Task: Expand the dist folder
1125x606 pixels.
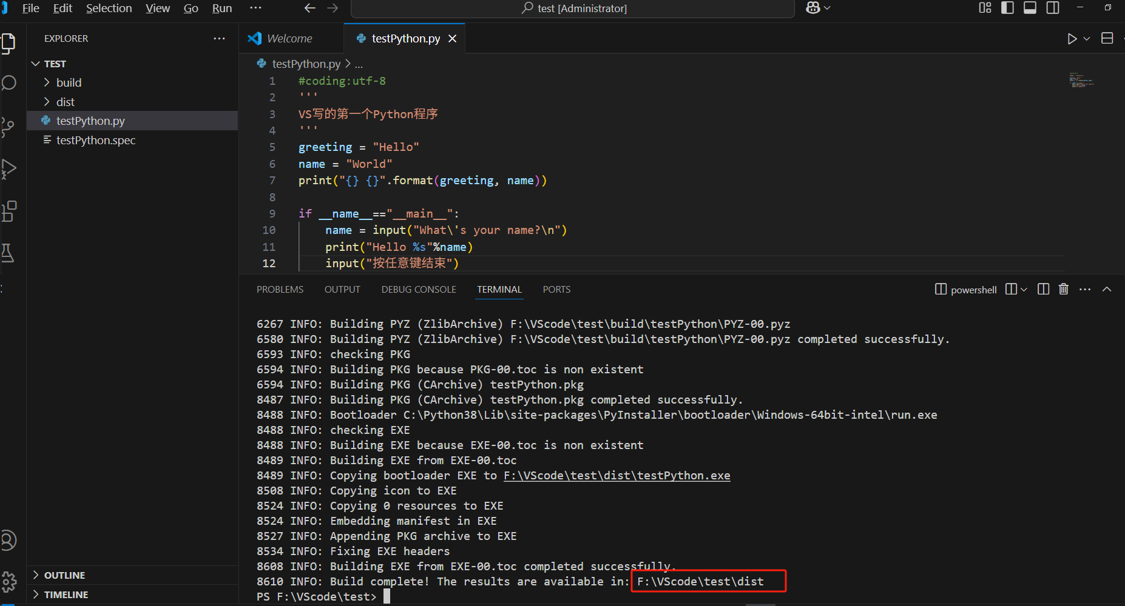Action: pos(133,102)
